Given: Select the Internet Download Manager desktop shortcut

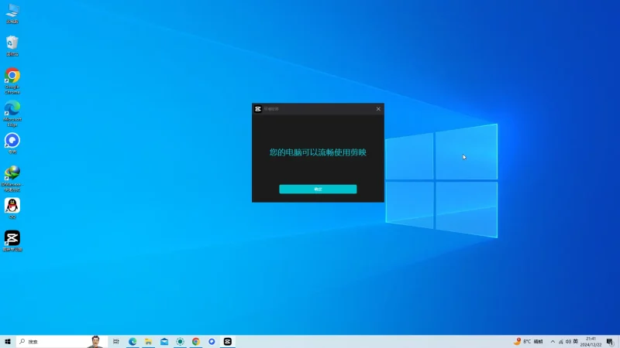Looking at the screenshot, I should [x=12, y=175].
